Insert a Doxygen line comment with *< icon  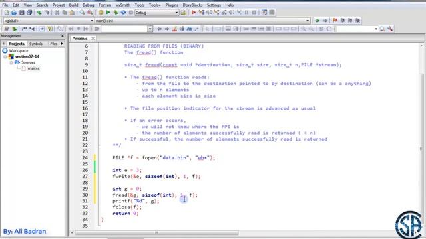coord(32,29)
